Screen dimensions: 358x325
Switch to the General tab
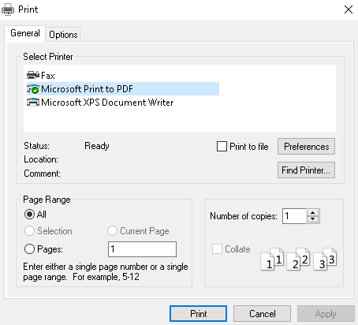[x=25, y=33]
